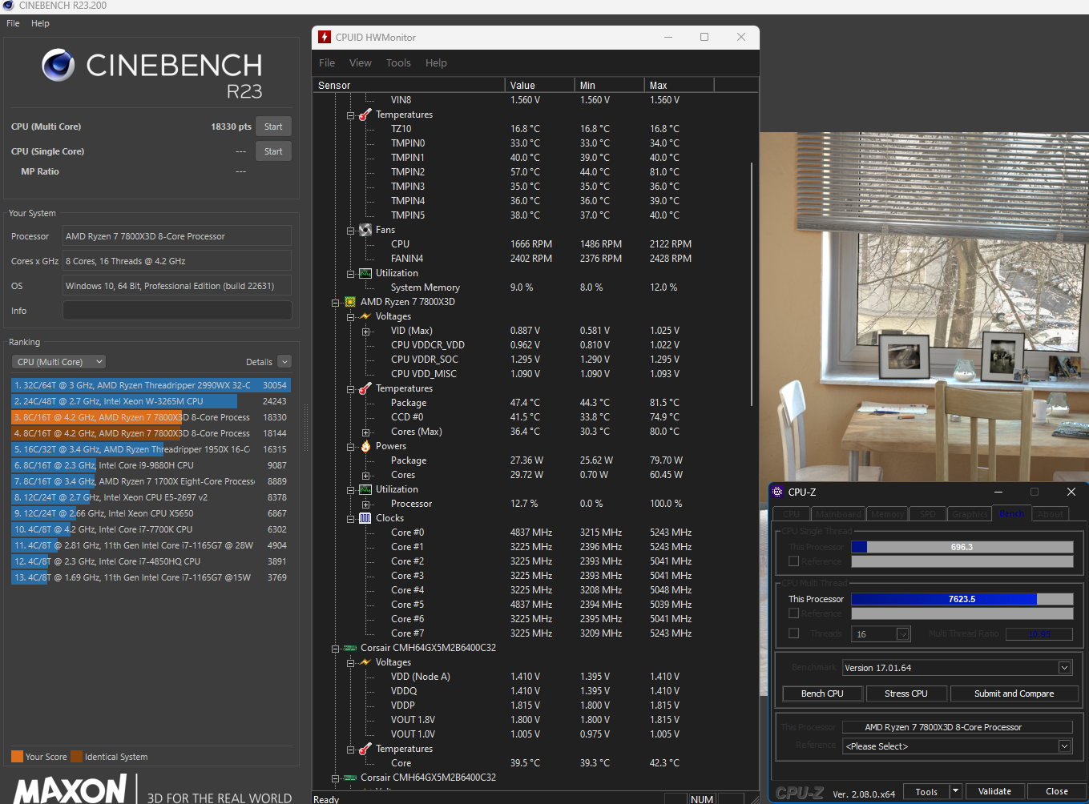1089x804 pixels.
Task: Click the empty Info field in Cinebench
Action: click(177, 311)
